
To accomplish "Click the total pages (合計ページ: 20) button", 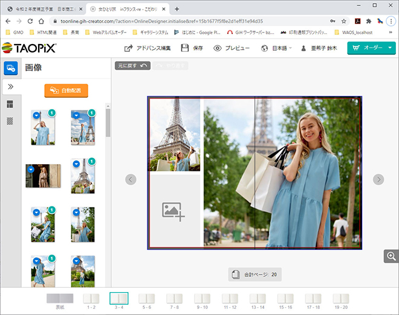I will pyautogui.click(x=255, y=275).
